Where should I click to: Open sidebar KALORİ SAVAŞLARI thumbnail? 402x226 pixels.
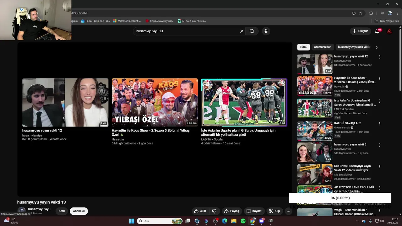(x=315, y=131)
